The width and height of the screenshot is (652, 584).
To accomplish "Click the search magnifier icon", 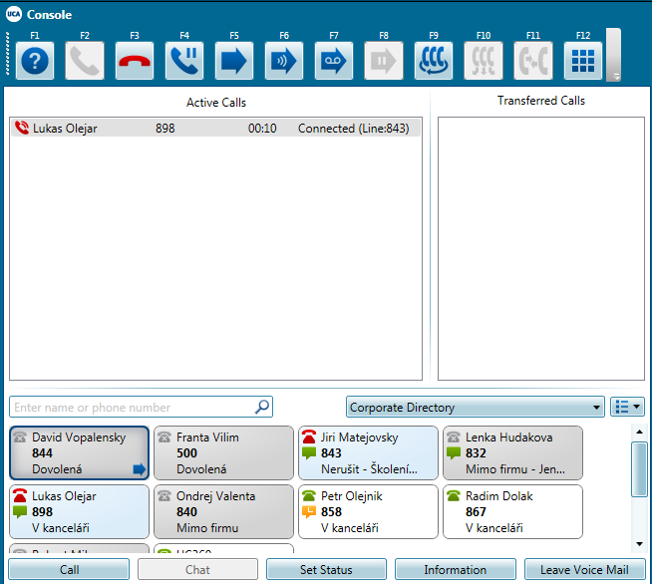I will point(262,407).
